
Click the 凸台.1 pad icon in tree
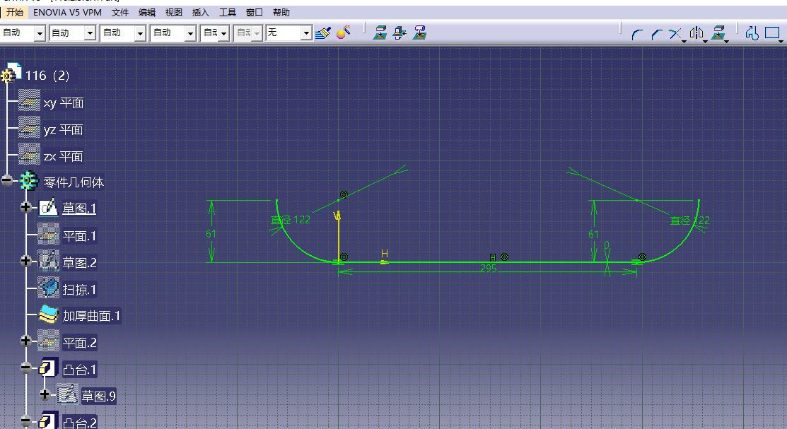tap(49, 369)
